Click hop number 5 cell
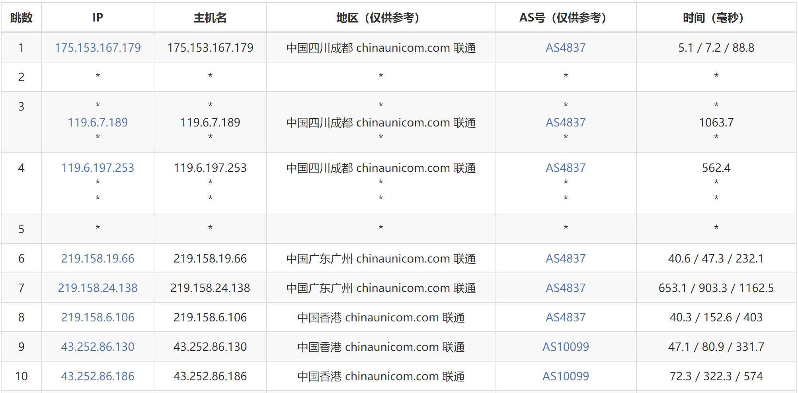798x393 pixels. point(21,229)
